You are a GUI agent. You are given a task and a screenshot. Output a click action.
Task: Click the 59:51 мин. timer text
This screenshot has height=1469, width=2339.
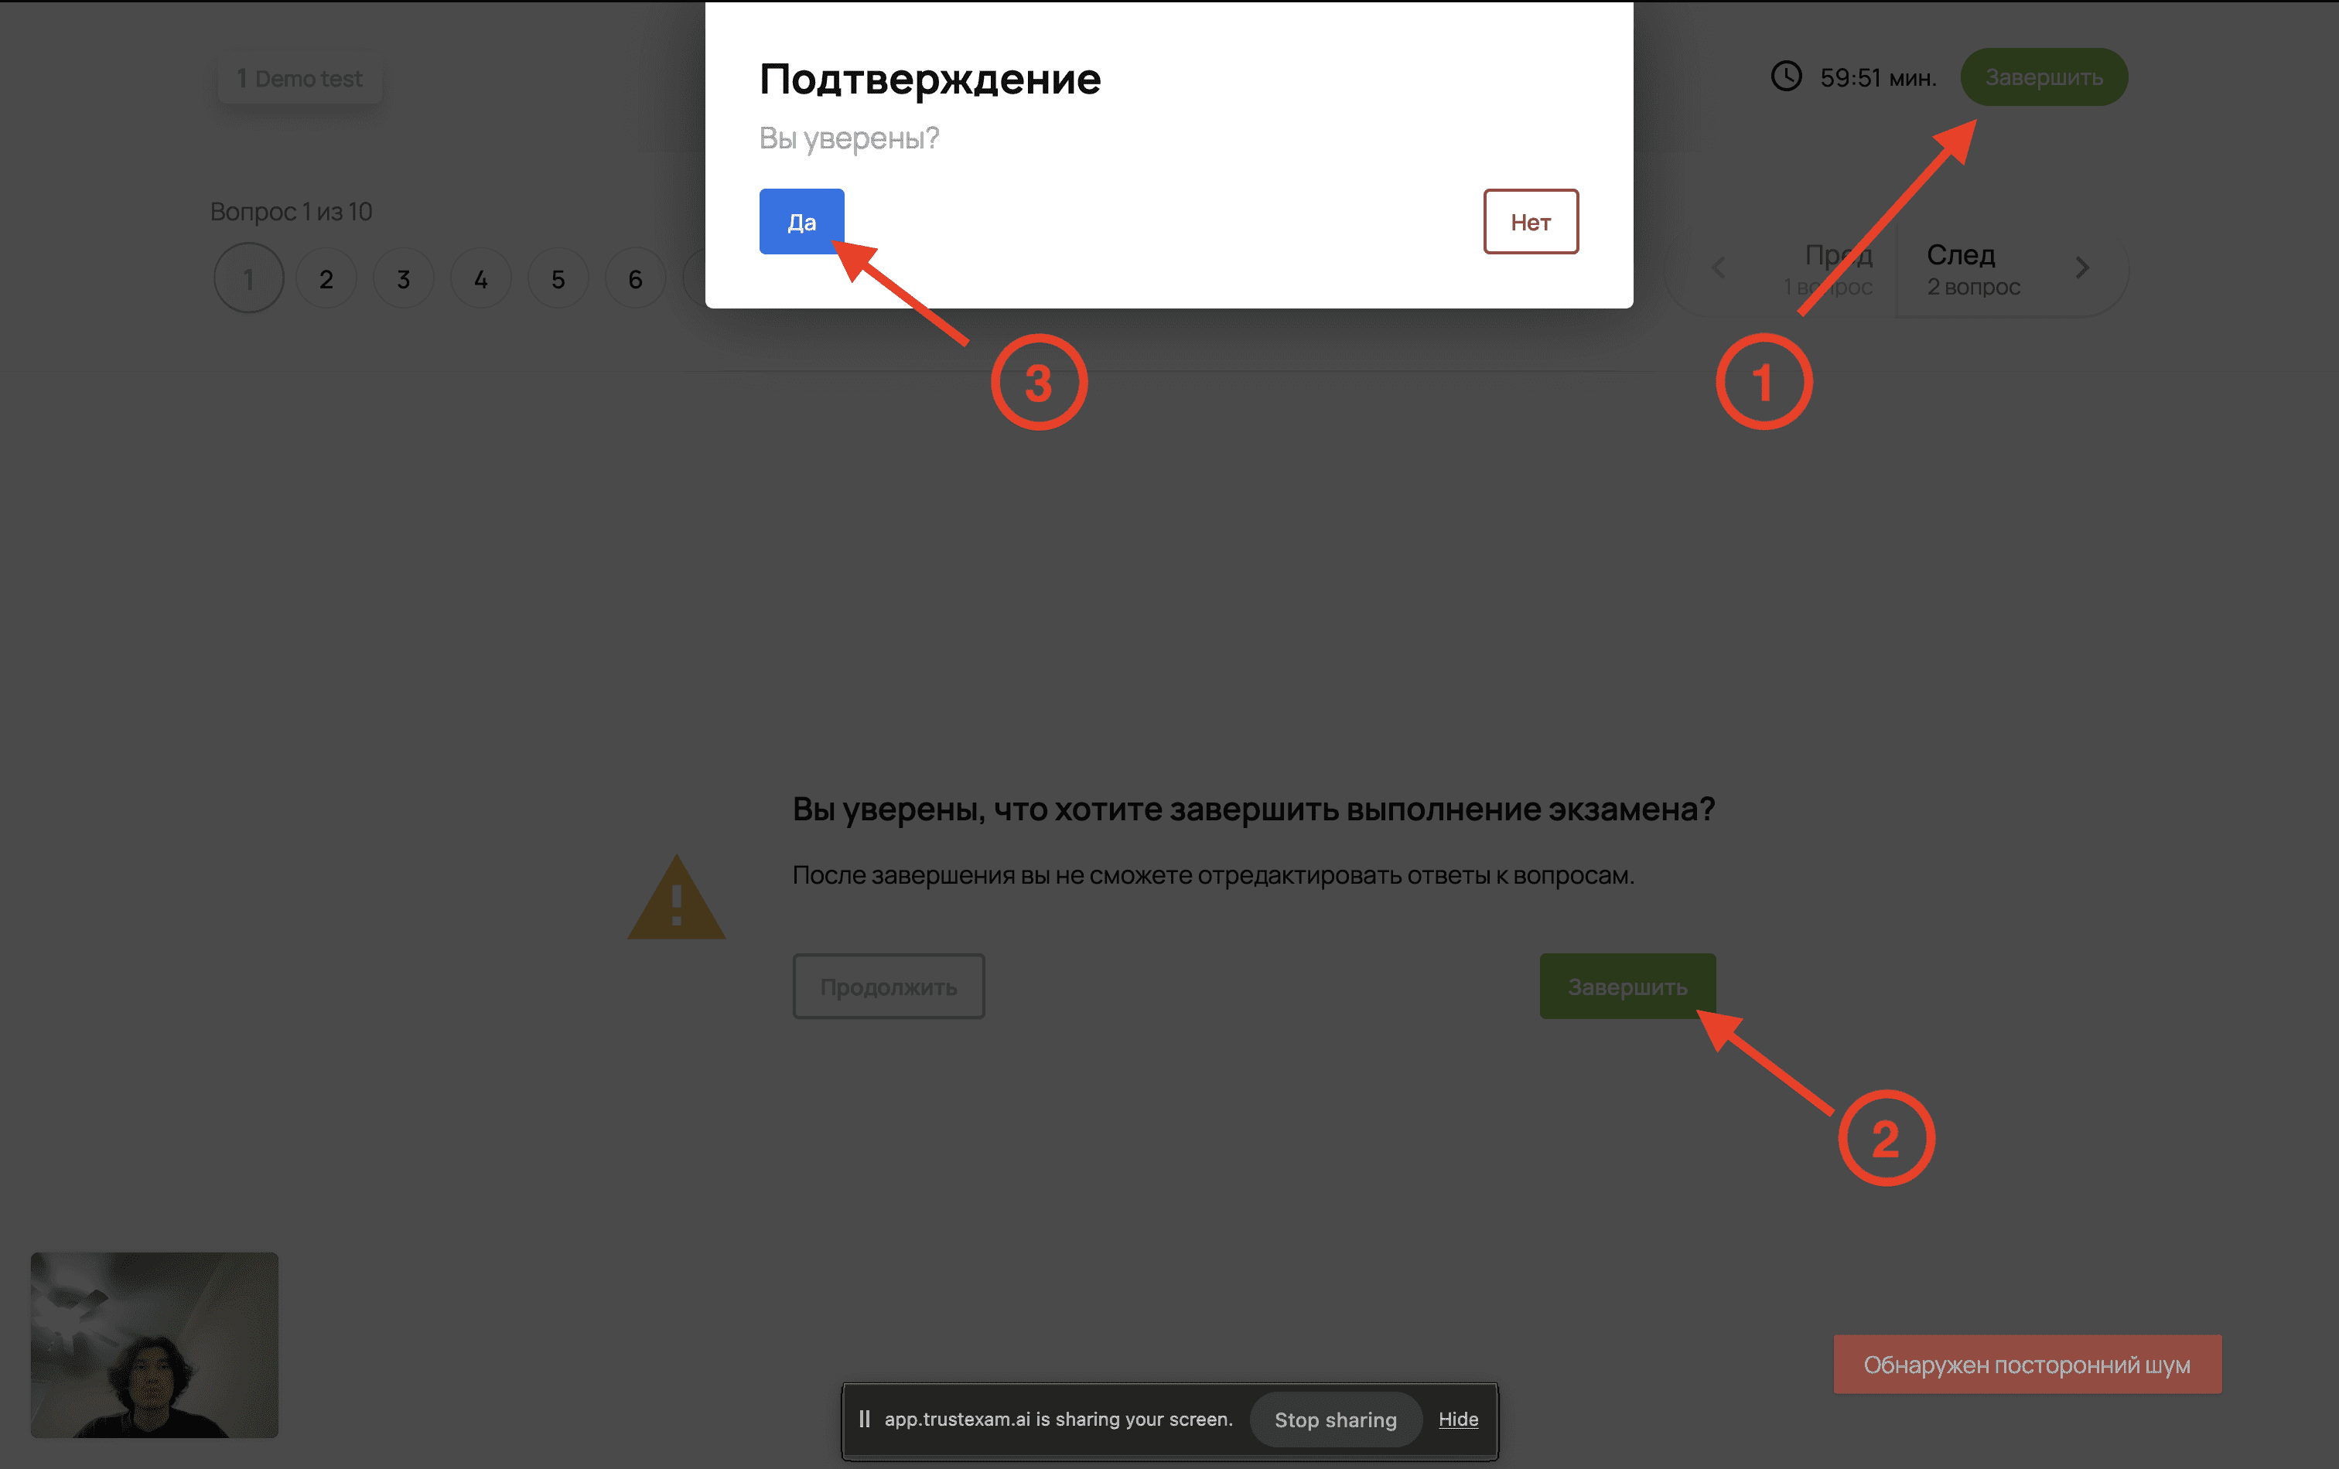pos(1877,77)
